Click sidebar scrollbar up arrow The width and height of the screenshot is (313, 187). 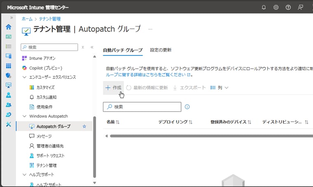point(95,57)
